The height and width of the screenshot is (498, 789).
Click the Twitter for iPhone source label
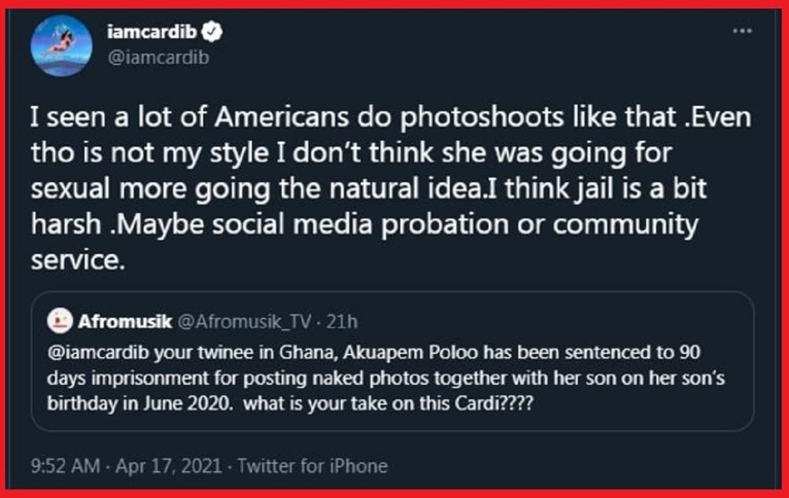tap(312, 466)
